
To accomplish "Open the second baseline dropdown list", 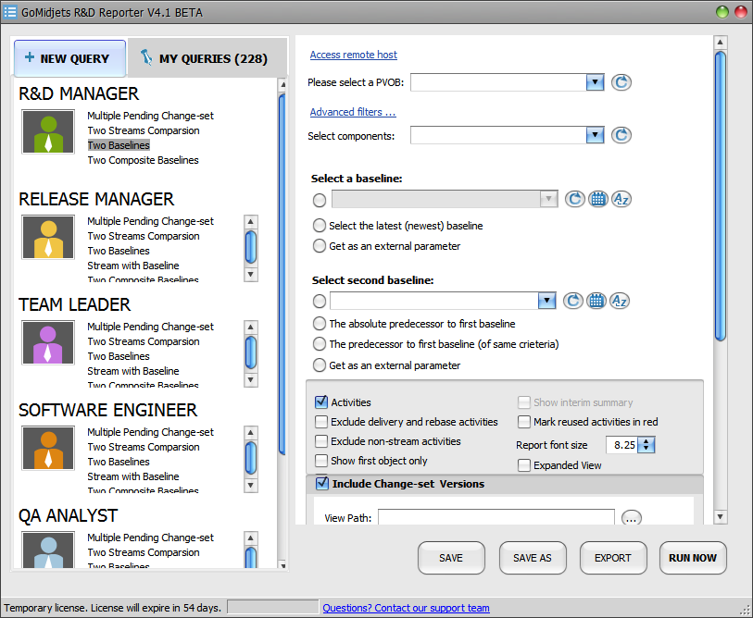I will pos(546,301).
